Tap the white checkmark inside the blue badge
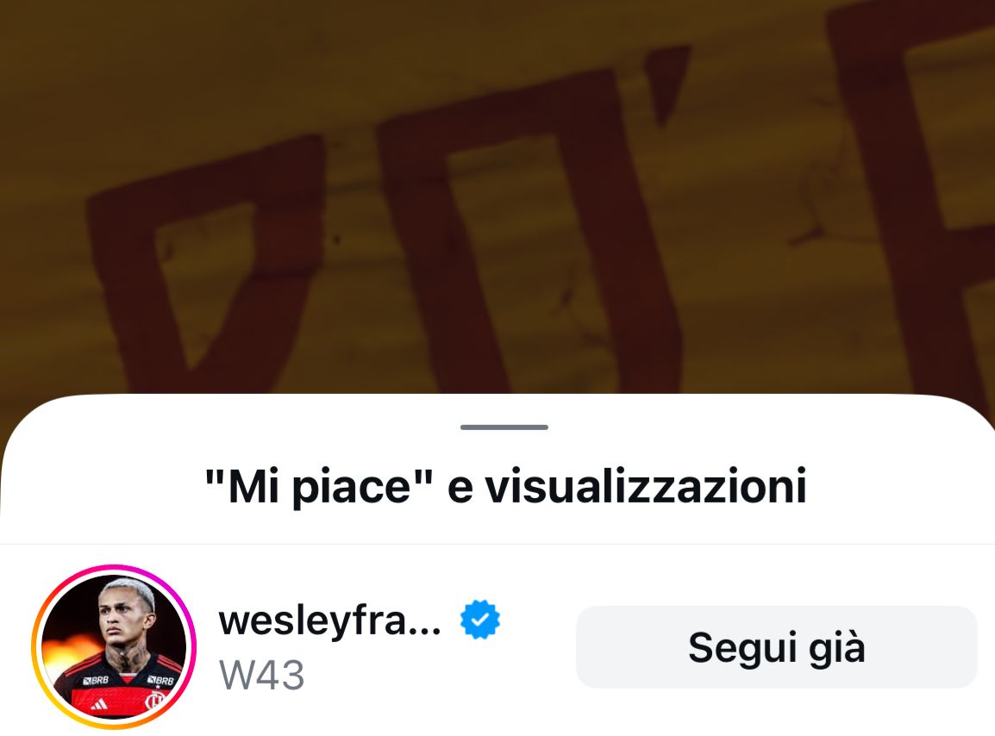The height and width of the screenshot is (736, 995). pyautogui.click(x=480, y=620)
